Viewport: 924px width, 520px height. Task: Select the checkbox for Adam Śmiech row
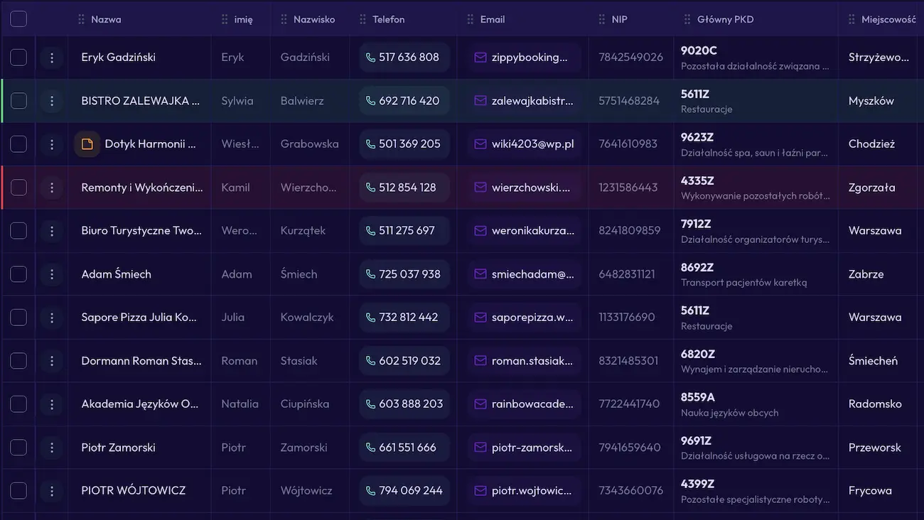(x=18, y=274)
